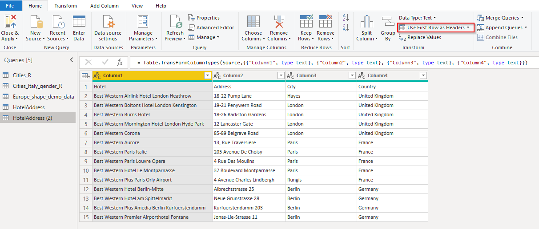Open the Column2 filter dropdown
The height and width of the screenshot is (229, 539).
(x=280, y=76)
